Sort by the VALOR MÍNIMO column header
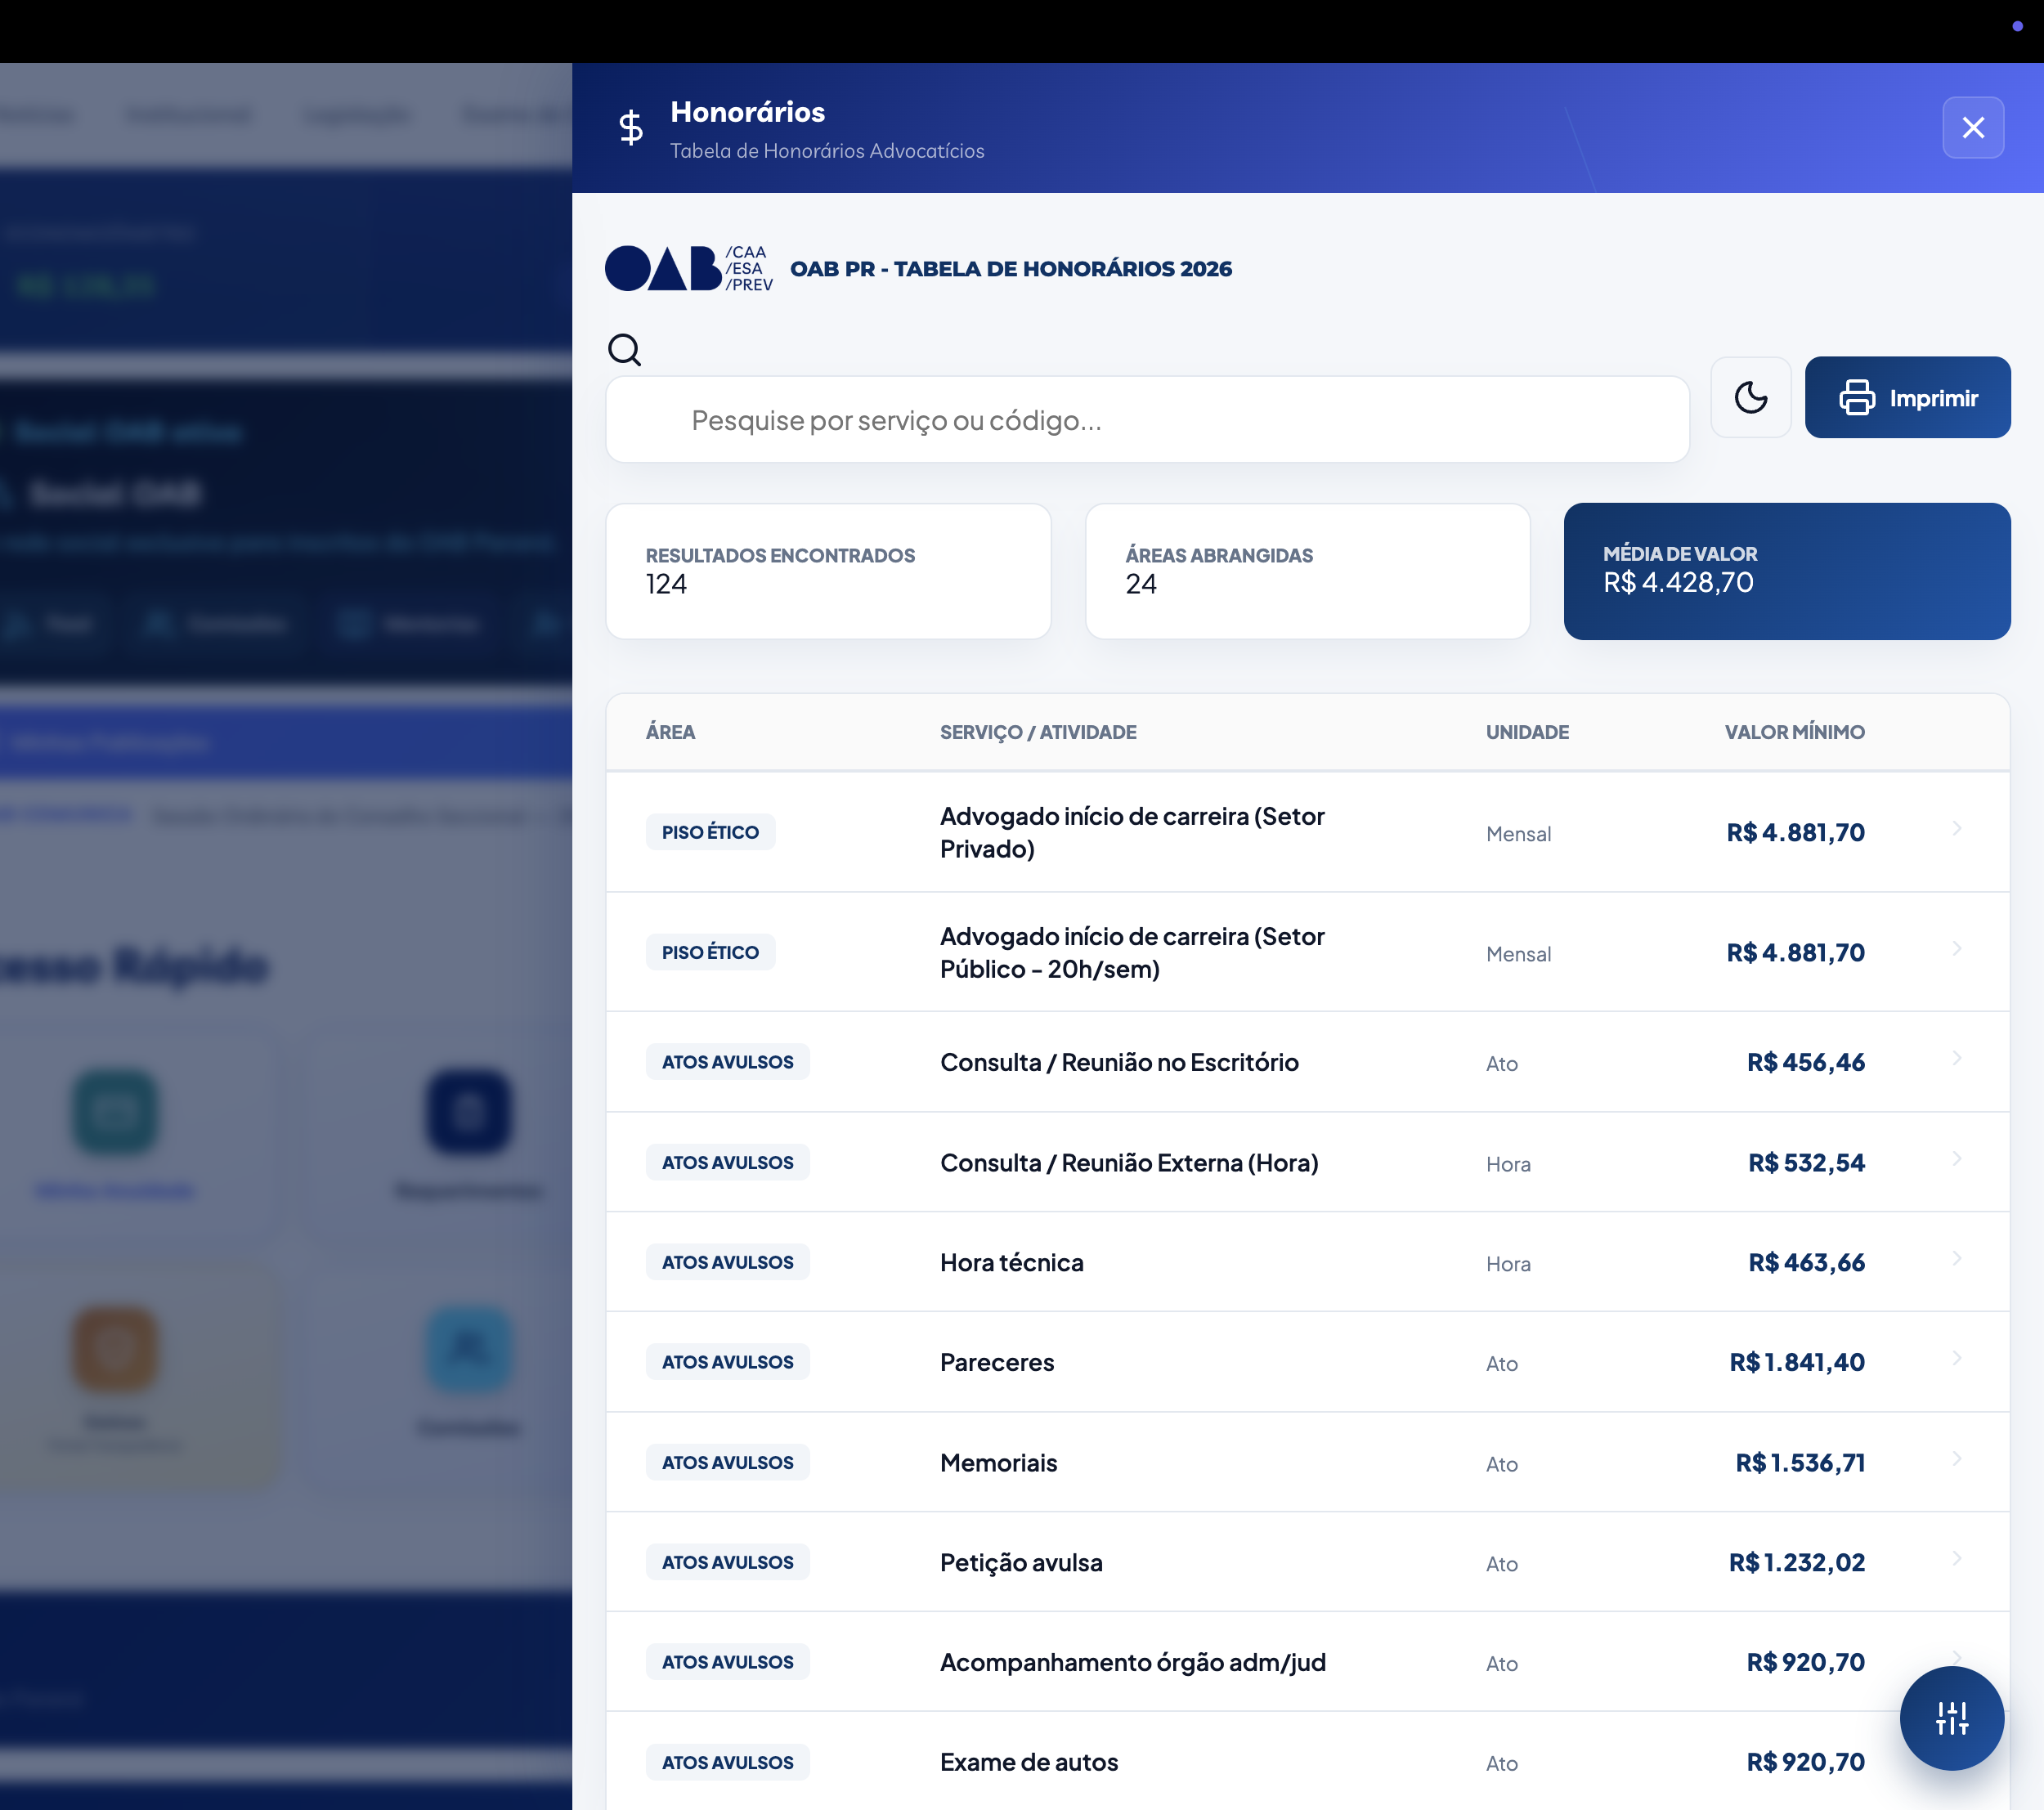2044x1810 pixels. pos(1794,732)
